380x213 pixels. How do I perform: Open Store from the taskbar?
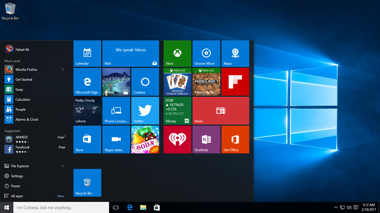click(157, 207)
